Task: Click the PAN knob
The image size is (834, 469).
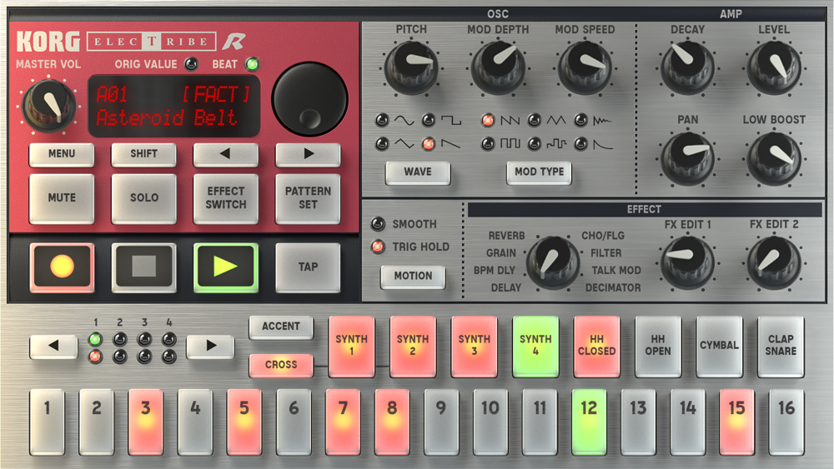Action: point(687,158)
